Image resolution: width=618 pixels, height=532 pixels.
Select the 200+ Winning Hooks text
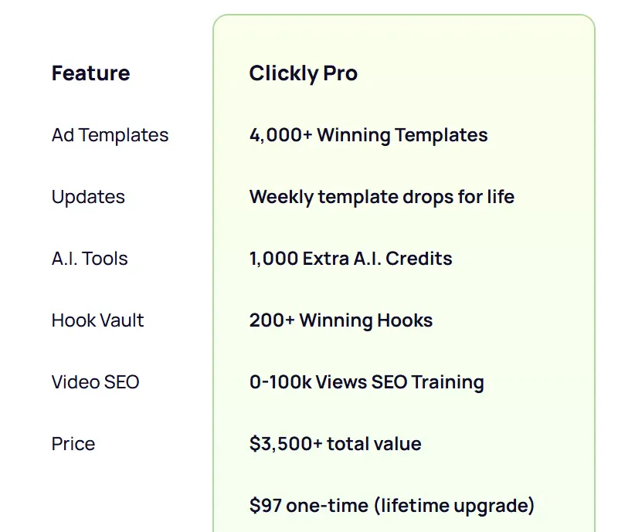341,320
